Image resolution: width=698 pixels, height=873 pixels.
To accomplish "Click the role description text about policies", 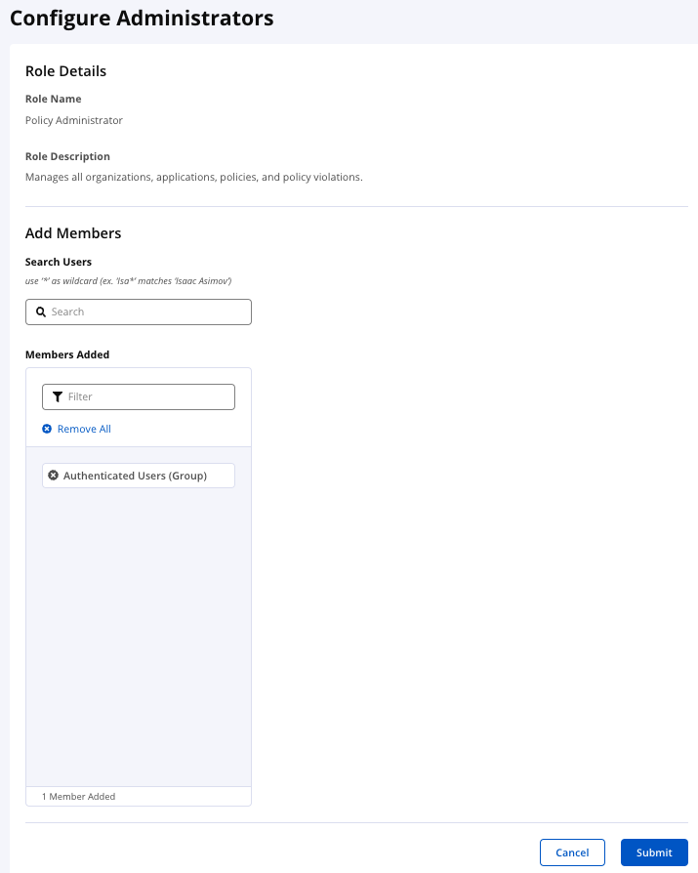I will [193, 177].
